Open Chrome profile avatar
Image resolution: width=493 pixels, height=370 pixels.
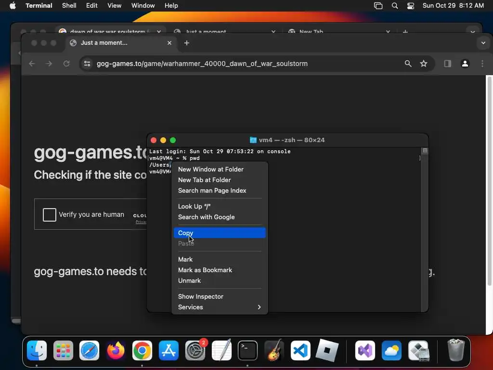465,64
